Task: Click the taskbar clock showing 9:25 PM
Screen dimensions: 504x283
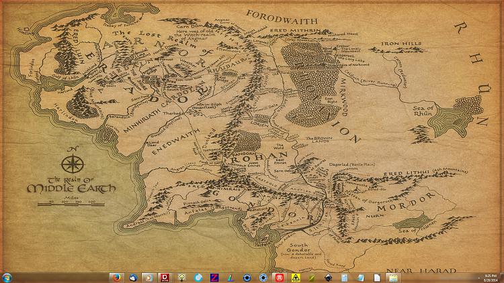Action: (491, 278)
